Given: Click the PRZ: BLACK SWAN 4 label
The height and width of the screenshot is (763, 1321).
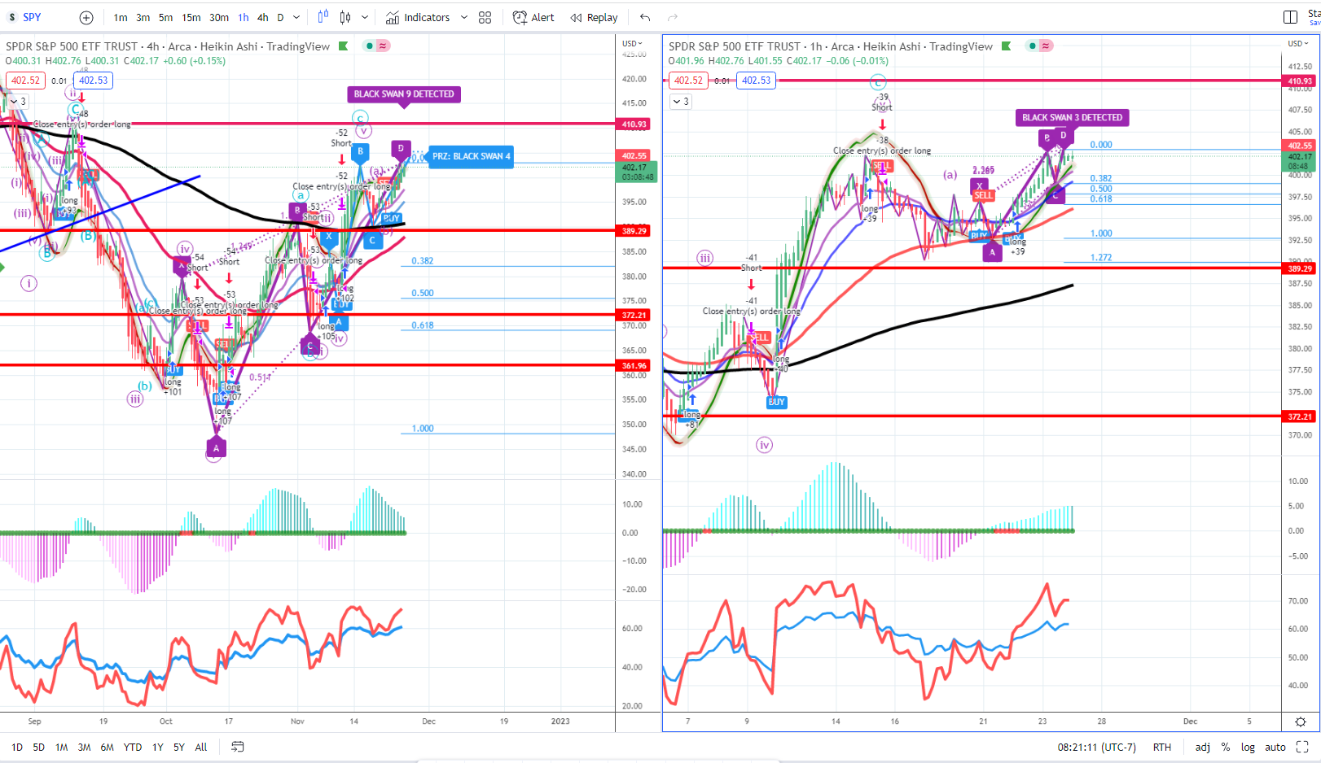Looking at the screenshot, I should tap(472, 156).
